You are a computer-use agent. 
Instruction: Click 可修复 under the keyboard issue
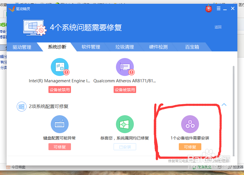59,147
